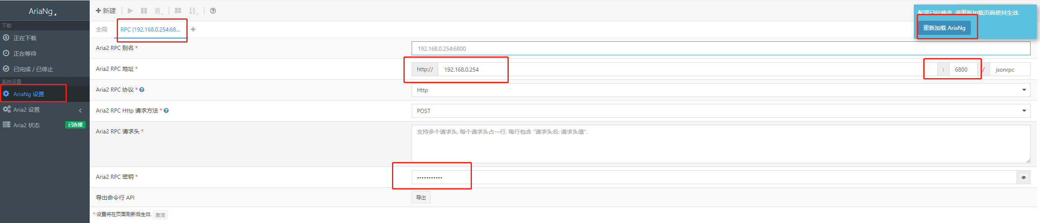Open the trash delete task icon
This screenshot has width=1040, height=223.
coord(158,11)
